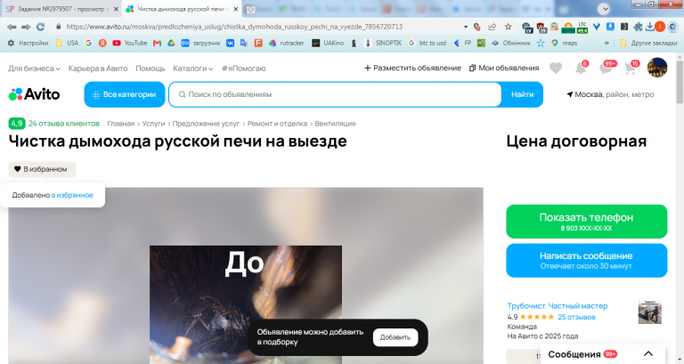684x364 pixels.
Task: Open the 'Помощь' menu link
Action: tap(150, 69)
